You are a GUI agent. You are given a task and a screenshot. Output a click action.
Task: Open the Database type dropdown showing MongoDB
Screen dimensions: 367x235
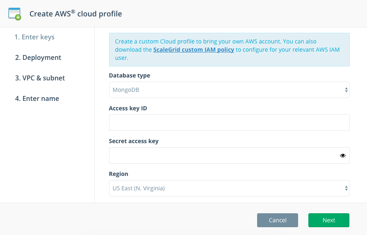[x=229, y=90]
